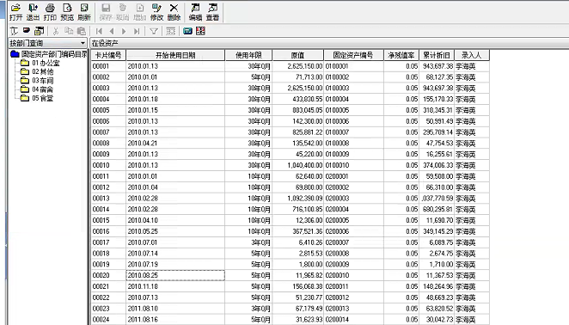569x325 pixels.
Task: Select card number cell 00008
Action: [108, 143]
